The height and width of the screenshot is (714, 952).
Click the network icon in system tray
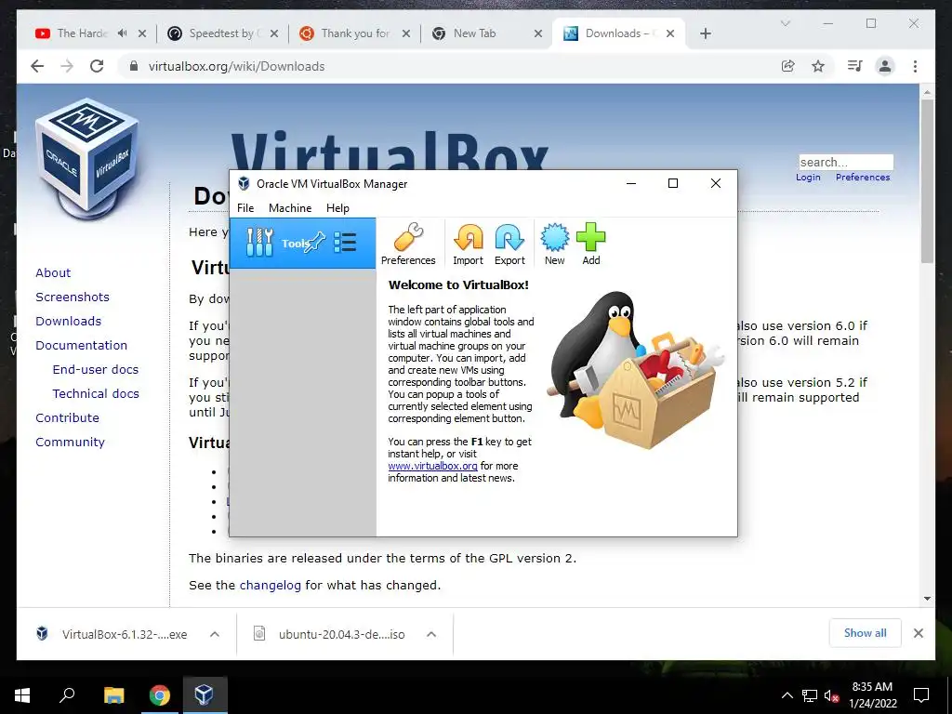810,695
